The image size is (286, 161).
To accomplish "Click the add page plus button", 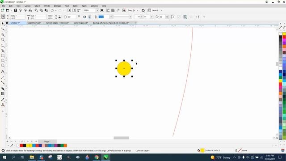I will [7, 141].
